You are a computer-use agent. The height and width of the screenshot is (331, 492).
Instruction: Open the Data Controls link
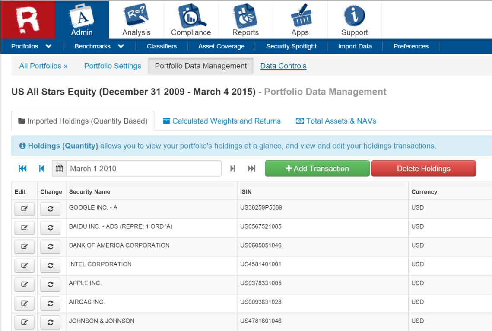click(283, 66)
